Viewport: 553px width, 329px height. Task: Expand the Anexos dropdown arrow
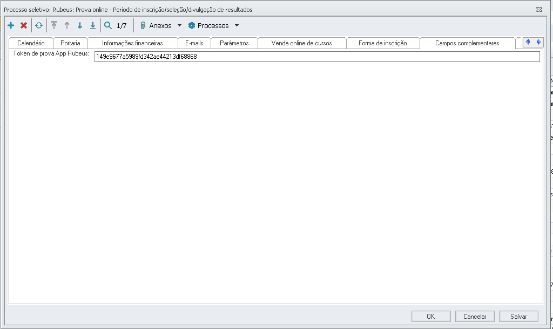click(x=179, y=25)
